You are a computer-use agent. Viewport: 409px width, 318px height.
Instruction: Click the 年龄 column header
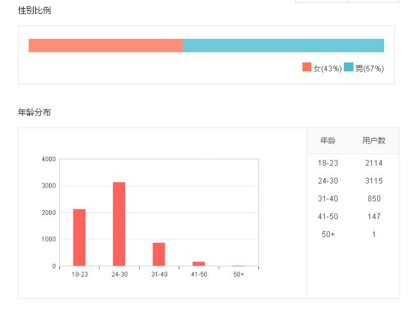[328, 141]
